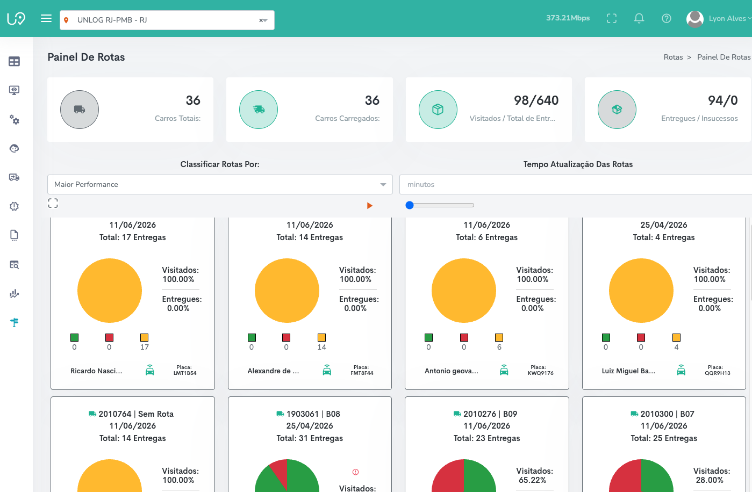Open the Lyon Alves user menu

click(x=719, y=18)
